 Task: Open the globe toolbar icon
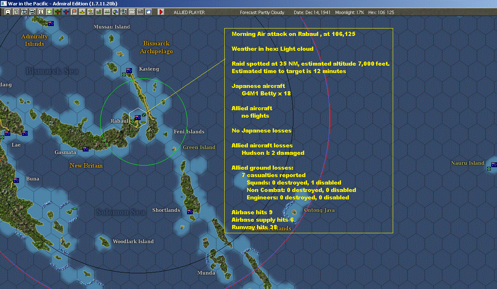115,12
